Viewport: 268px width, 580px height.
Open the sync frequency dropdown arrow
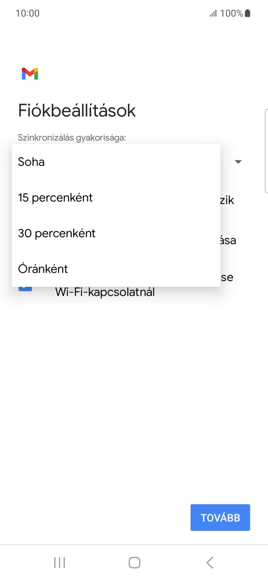(x=239, y=162)
